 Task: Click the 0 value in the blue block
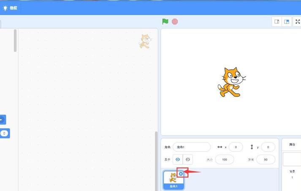4,133
